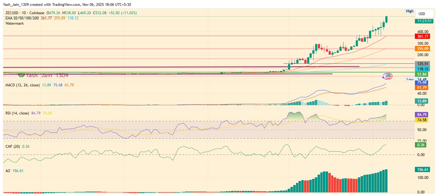The height and width of the screenshot is (194, 438).
Task: Select the MACD (12, 26, close) legend
Action: (22, 85)
